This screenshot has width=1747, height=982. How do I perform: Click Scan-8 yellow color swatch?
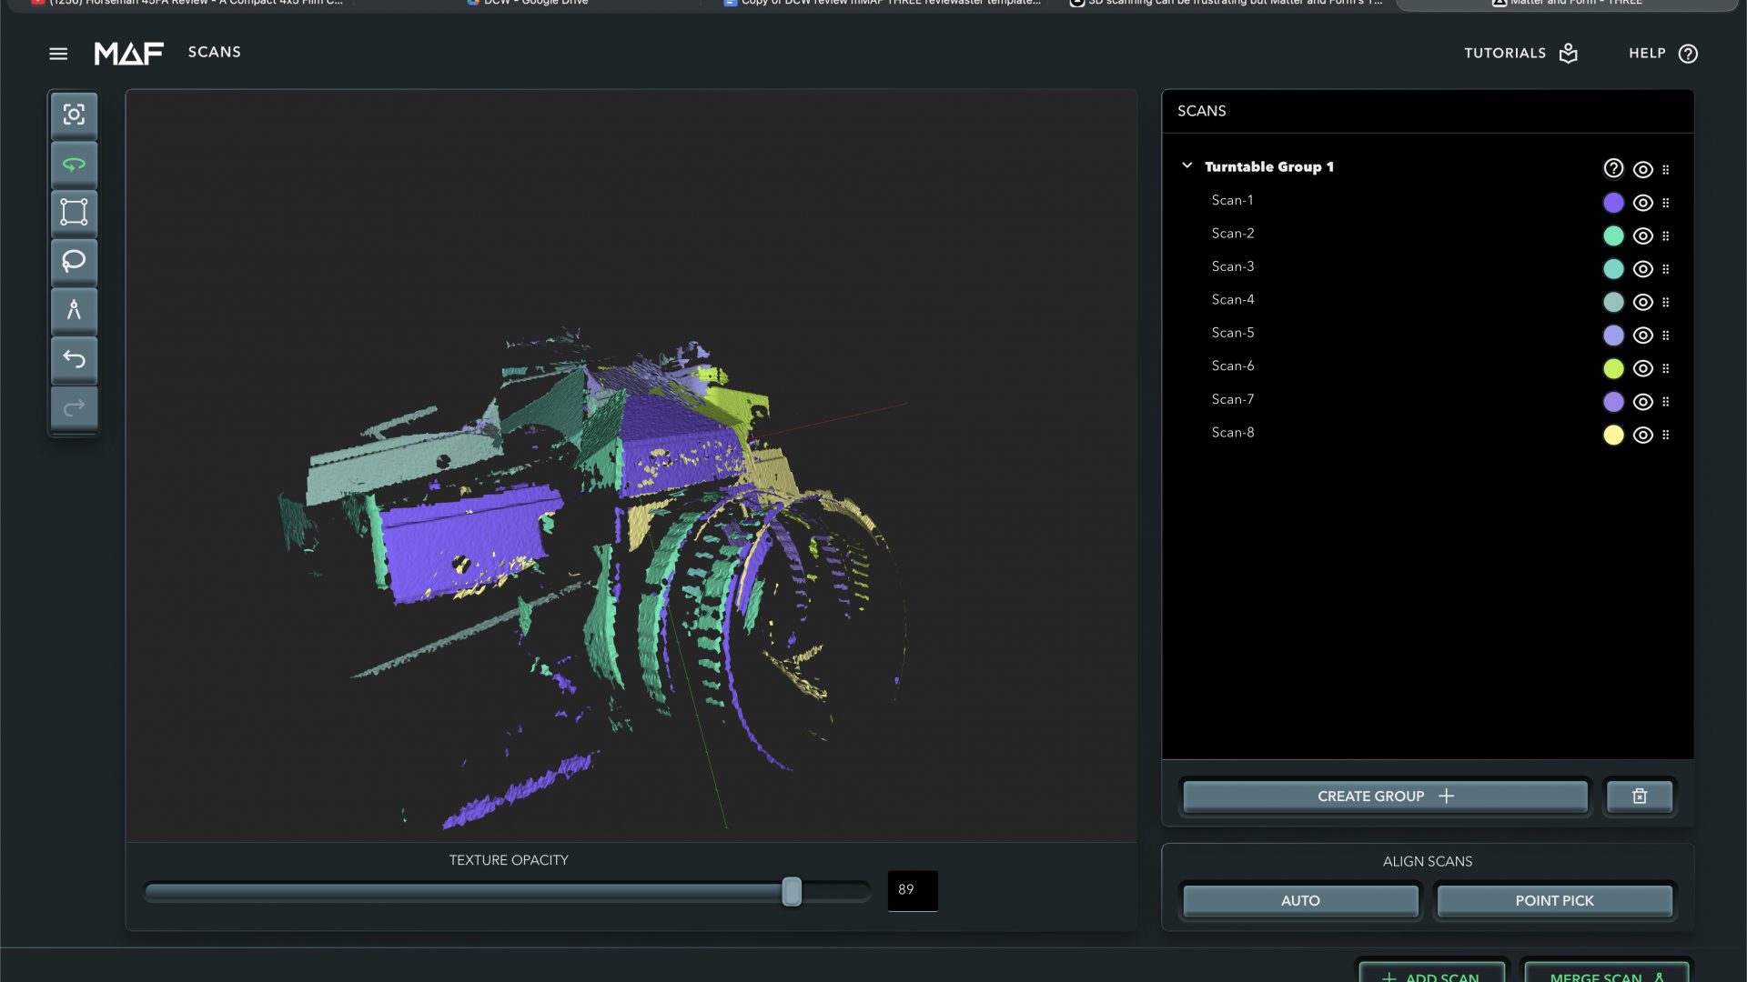(1612, 435)
